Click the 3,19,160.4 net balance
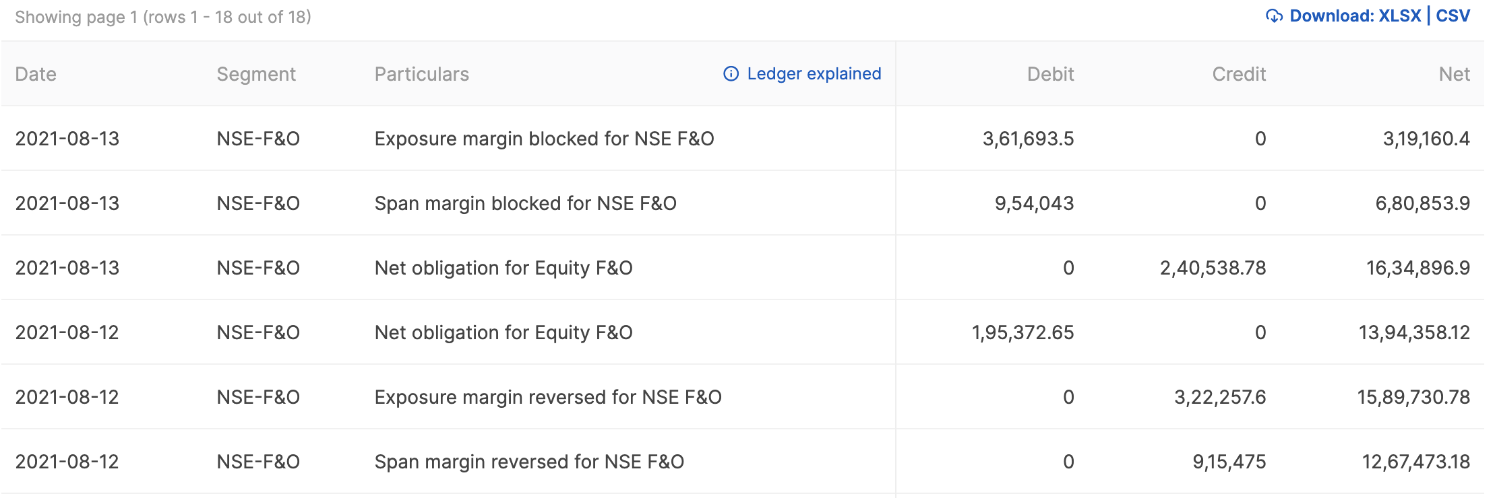1495x498 pixels. (1426, 139)
